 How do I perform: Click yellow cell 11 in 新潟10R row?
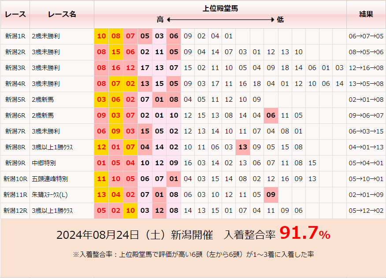[101, 179]
